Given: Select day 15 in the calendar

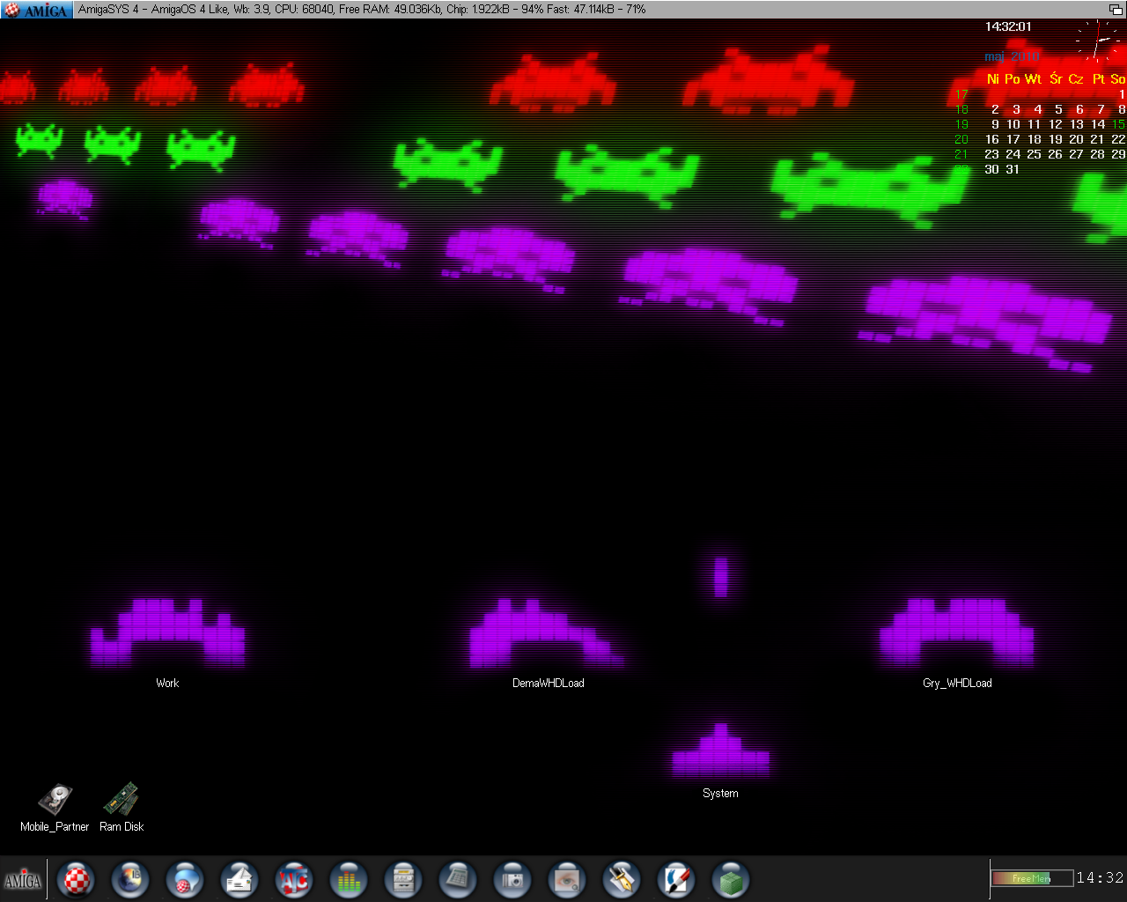Looking at the screenshot, I should (1118, 124).
